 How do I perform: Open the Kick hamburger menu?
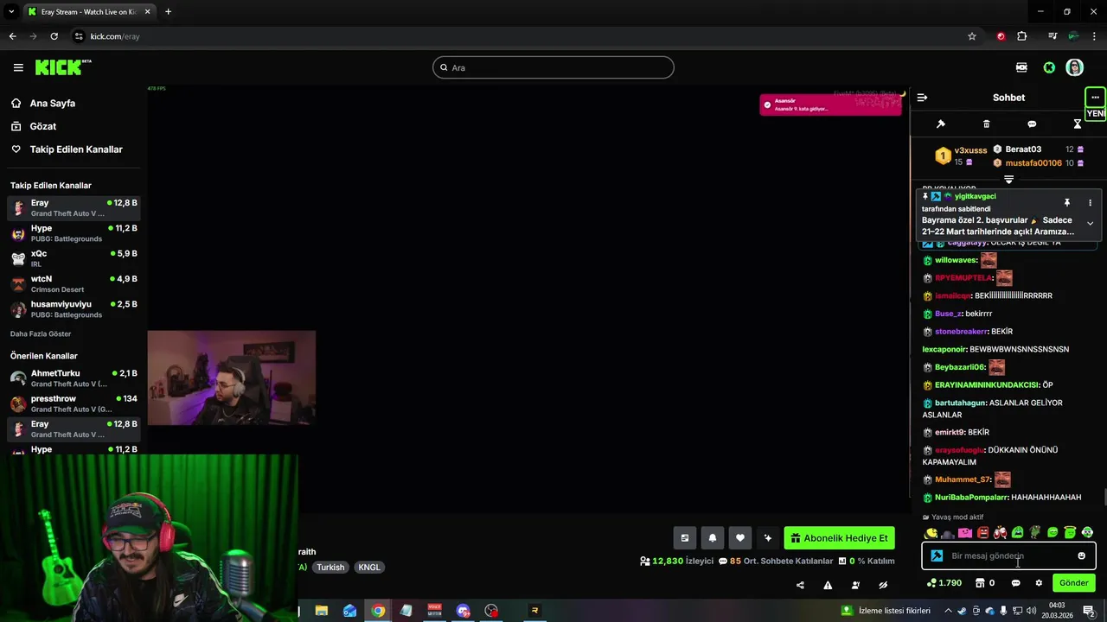(x=18, y=67)
